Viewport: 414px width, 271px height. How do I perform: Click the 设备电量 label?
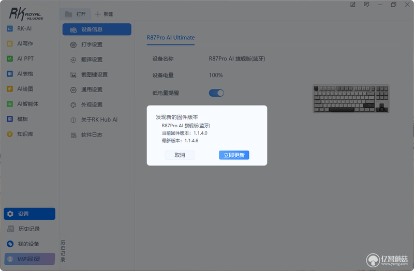[x=163, y=75]
